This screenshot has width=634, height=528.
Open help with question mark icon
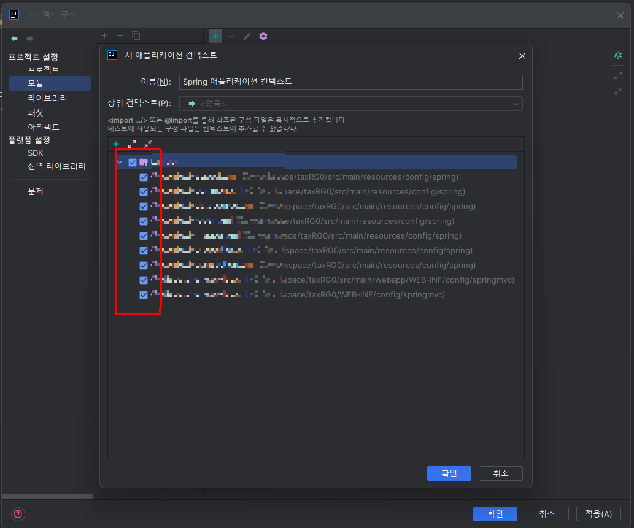tap(18, 514)
